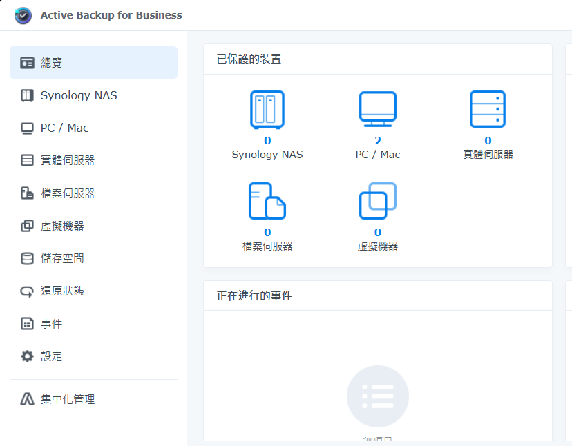Viewport: 572px width, 446px height.
Task: Click the 虛擬機器 label under protected devices
Action: (x=378, y=246)
